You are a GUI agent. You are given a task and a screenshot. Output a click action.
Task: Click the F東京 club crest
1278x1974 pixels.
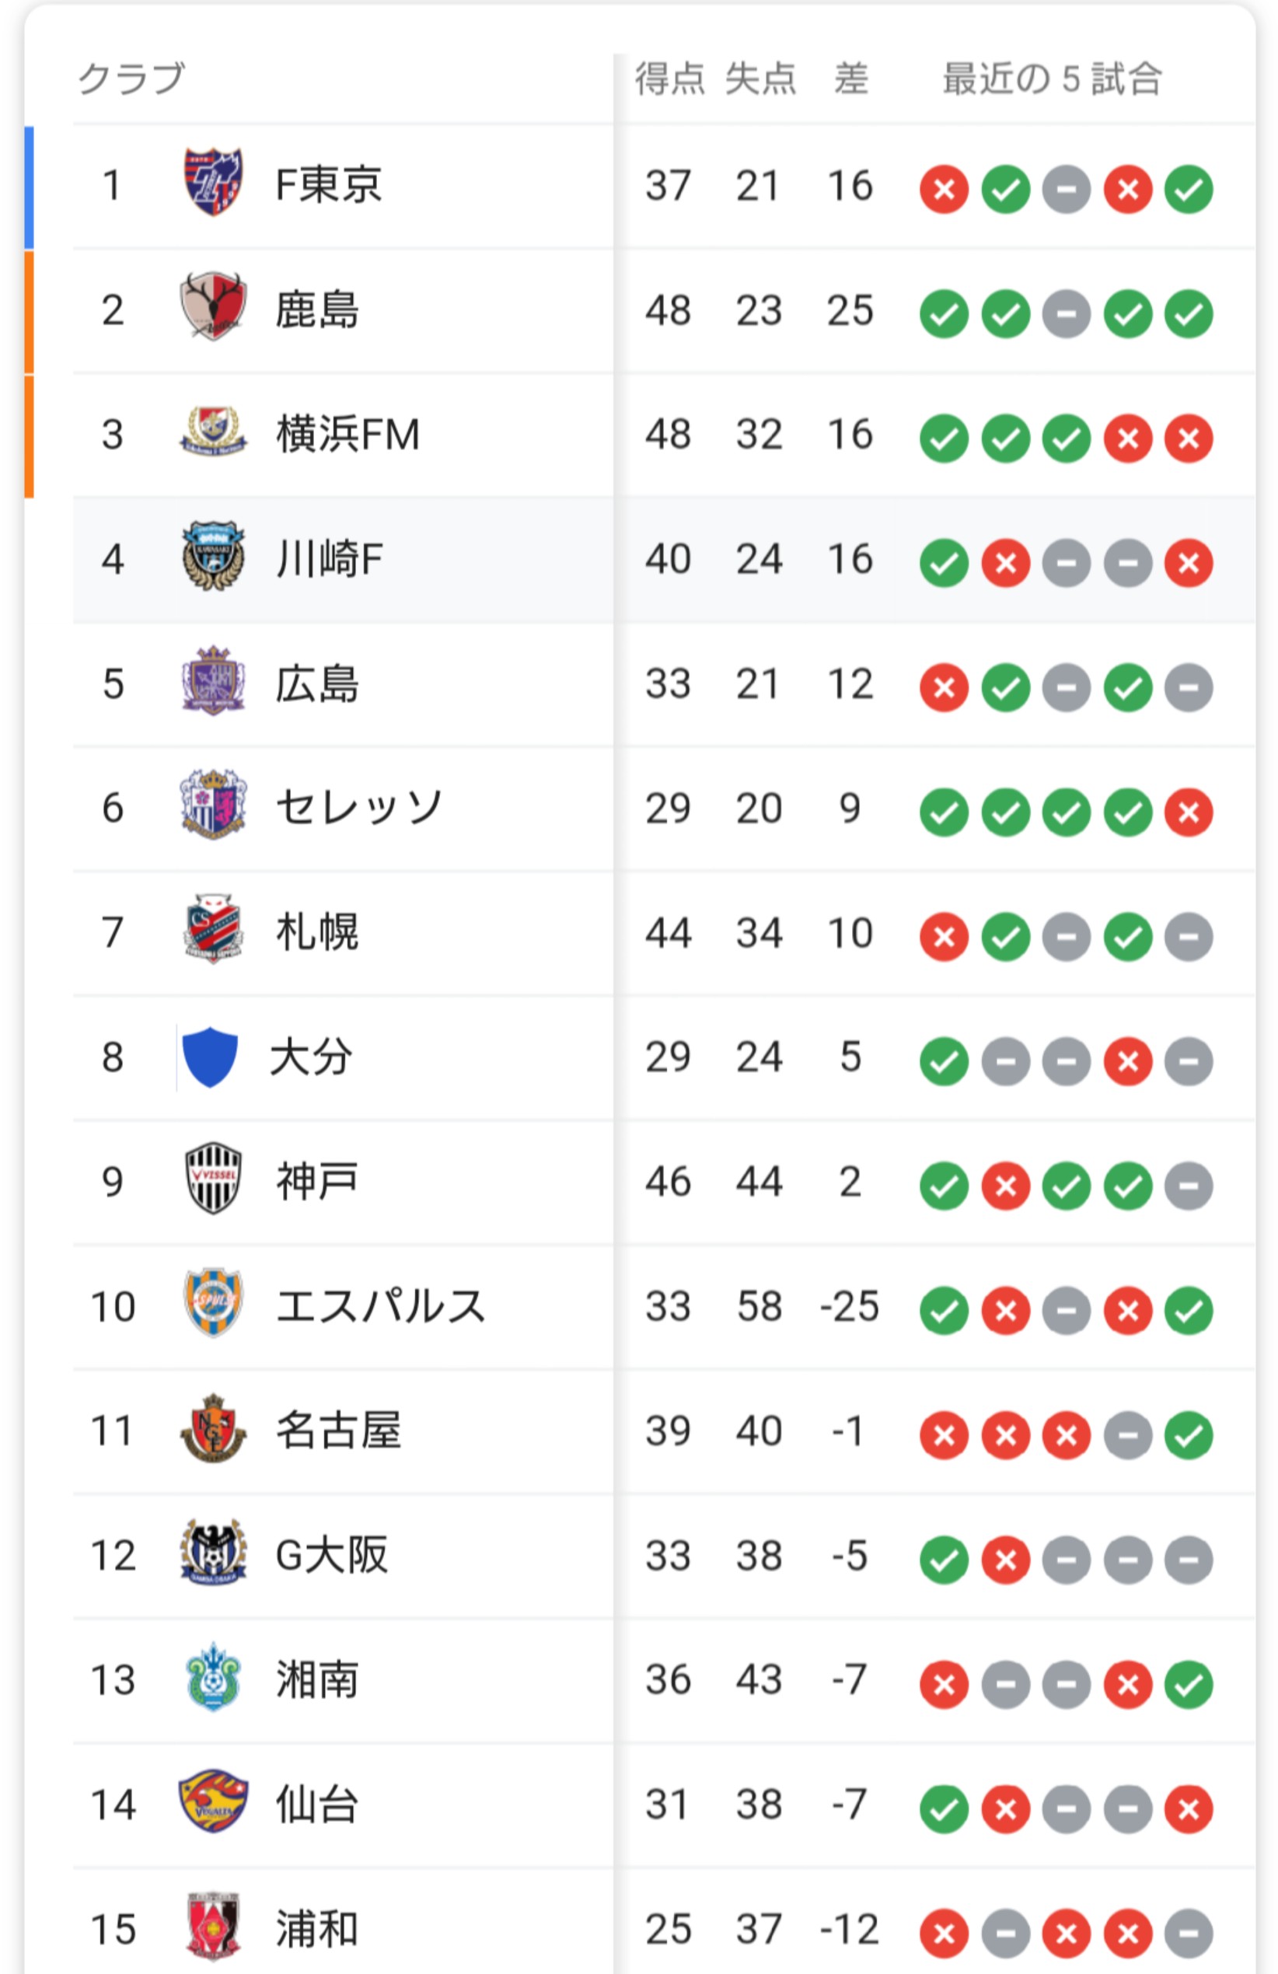click(213, 183)
